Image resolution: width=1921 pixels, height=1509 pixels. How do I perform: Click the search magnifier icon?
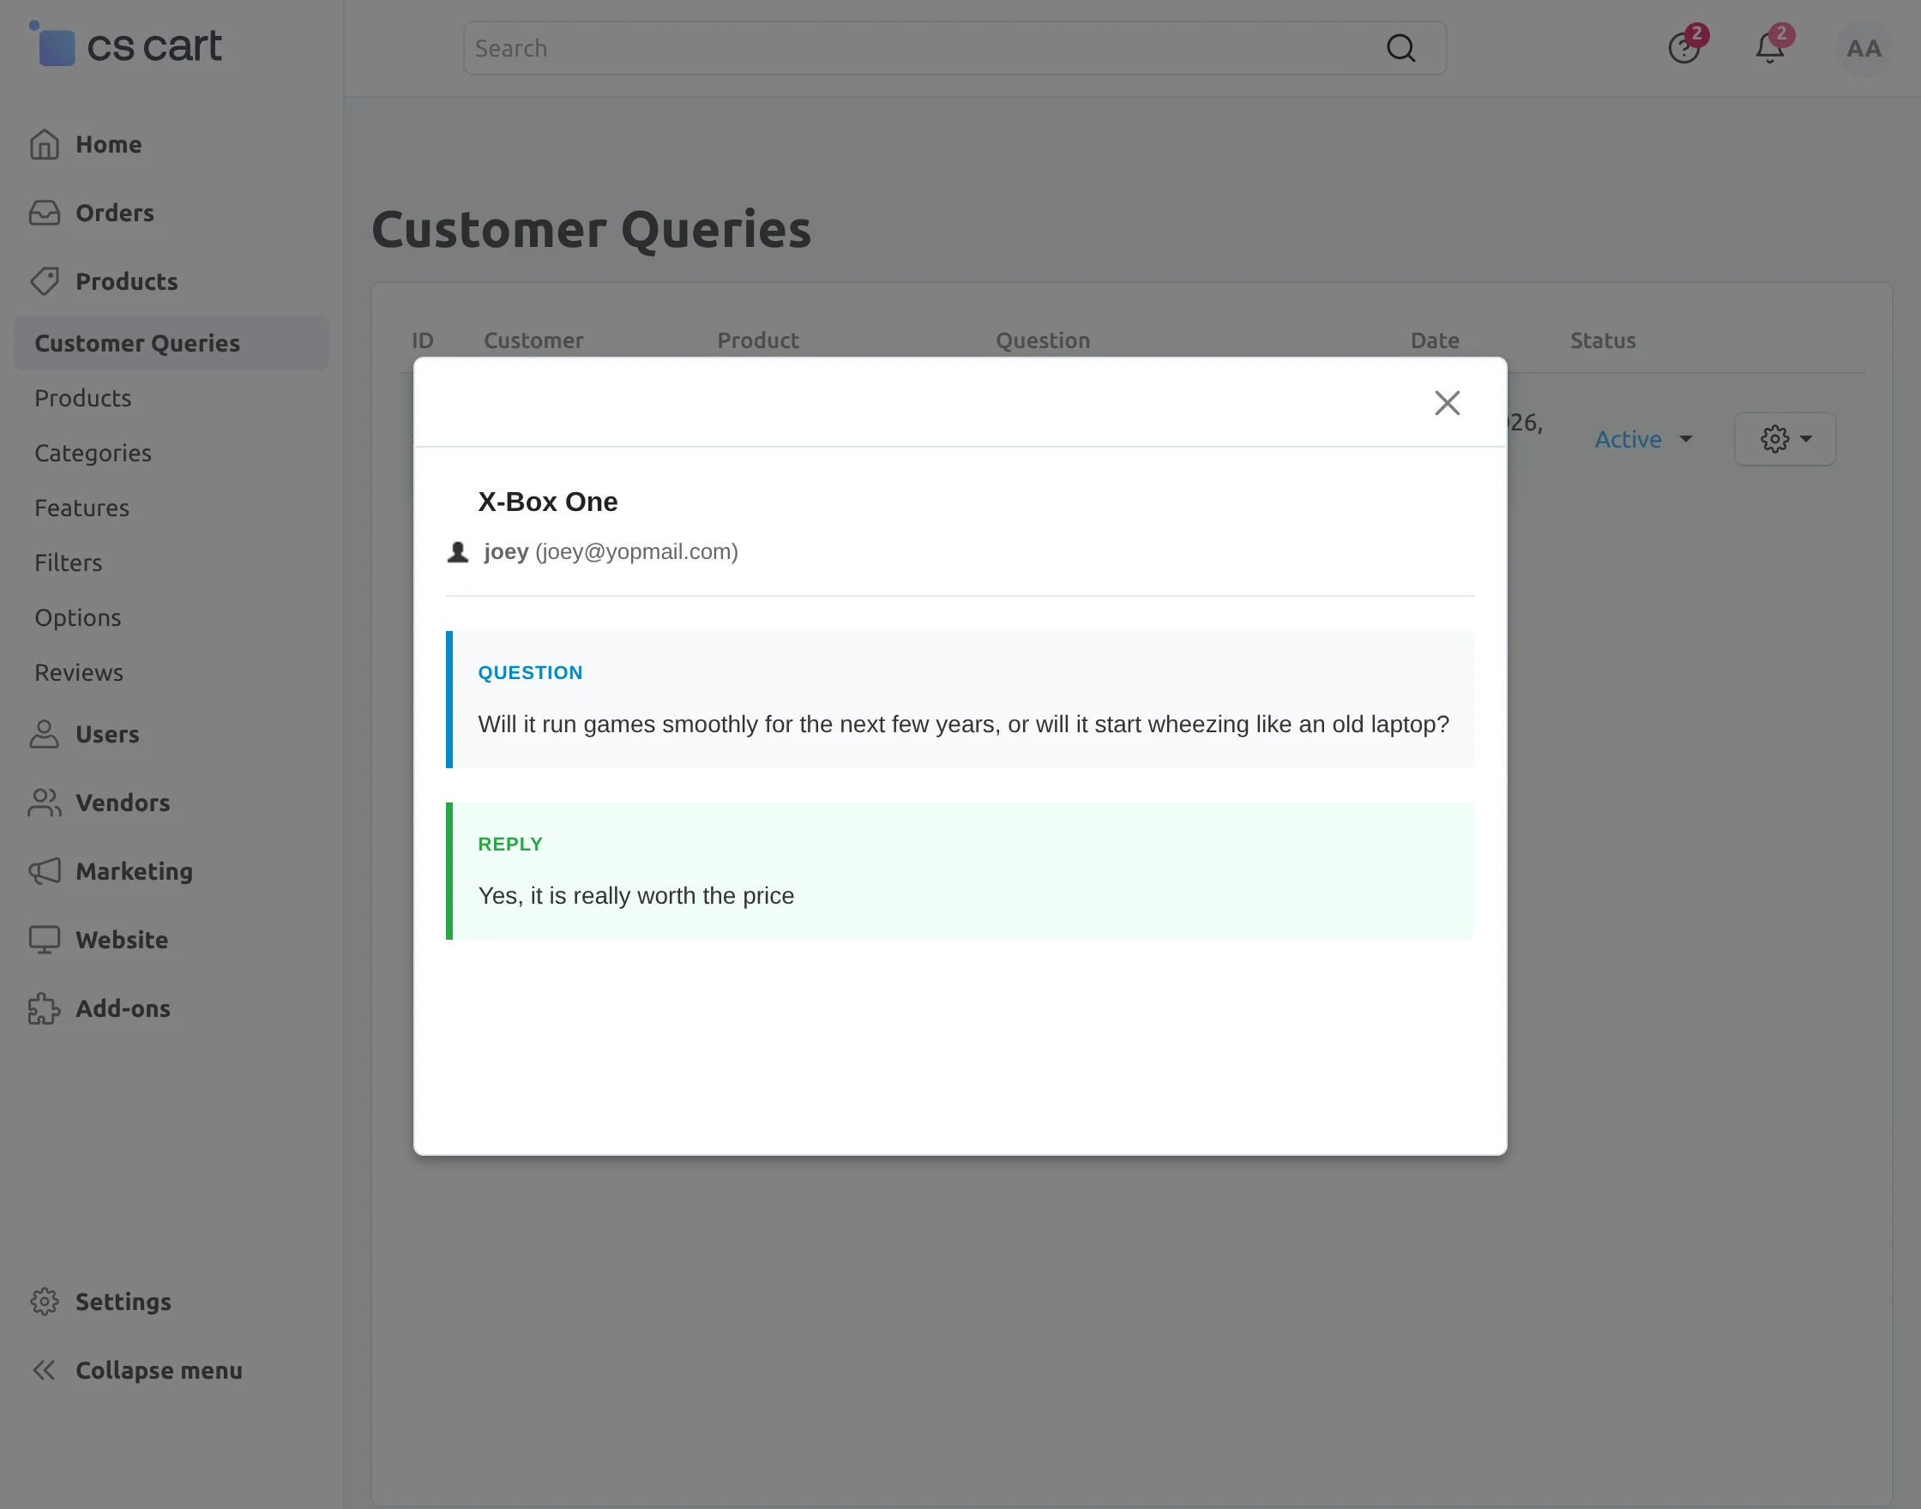[x=1400, y=48]
